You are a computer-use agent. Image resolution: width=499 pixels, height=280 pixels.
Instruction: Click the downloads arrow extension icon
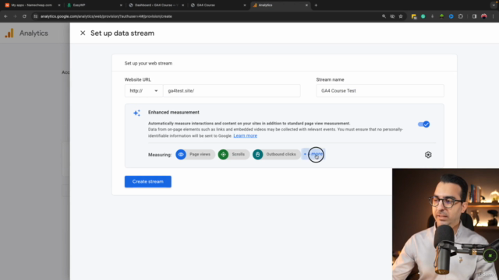pyautogui.click(x=432, y=16)
